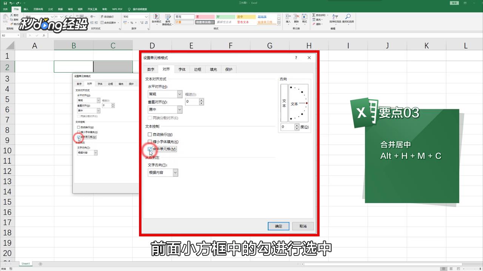483x271 pixels.
Task: Open 文字方向 dropdown in the small dialog
Action: point(95,153)
